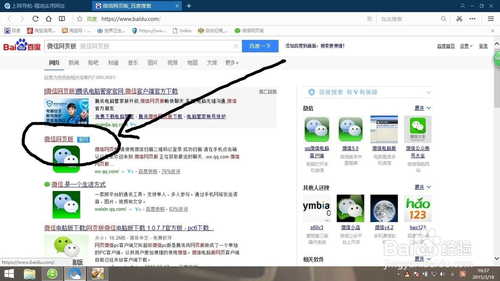Open the hamburger main menu
500x281 pixels.
click(x=491, y=19)
